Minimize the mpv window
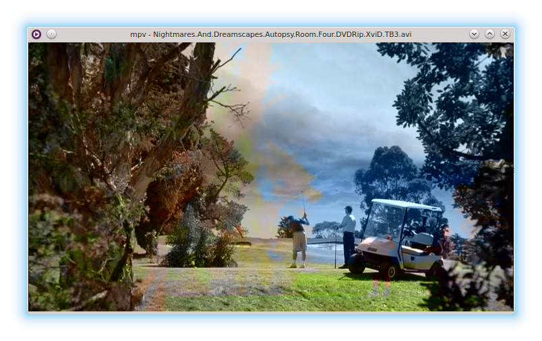542x341 pixels. [474, 34]
